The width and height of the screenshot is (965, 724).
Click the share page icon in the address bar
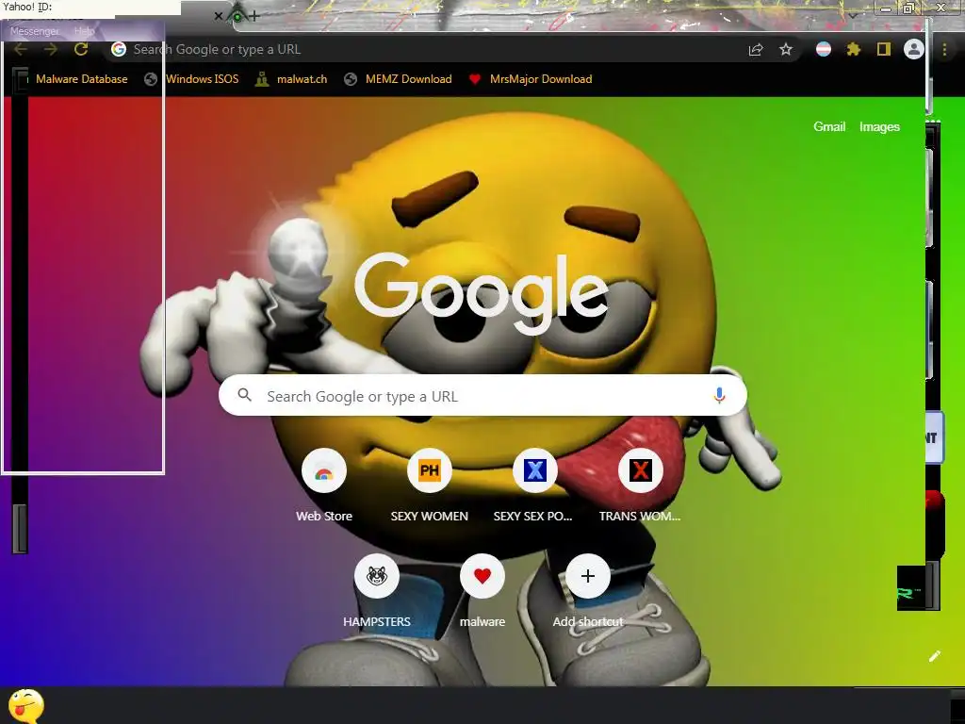tap(756, 50)
